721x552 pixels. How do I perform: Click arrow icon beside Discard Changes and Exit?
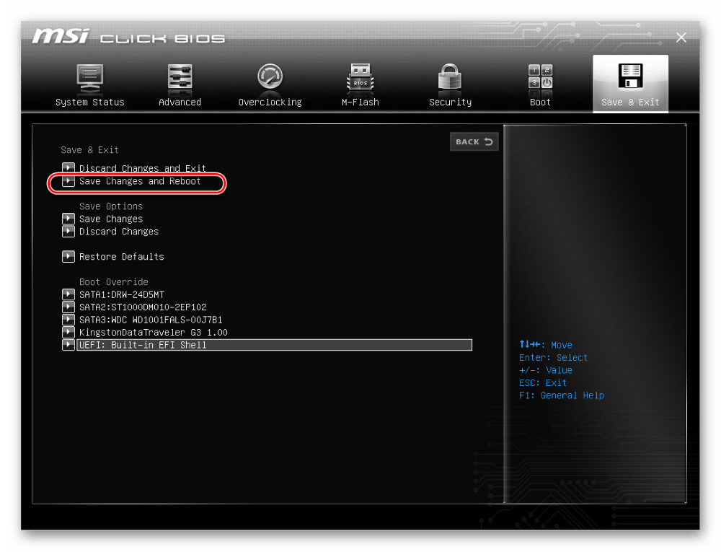68,169
